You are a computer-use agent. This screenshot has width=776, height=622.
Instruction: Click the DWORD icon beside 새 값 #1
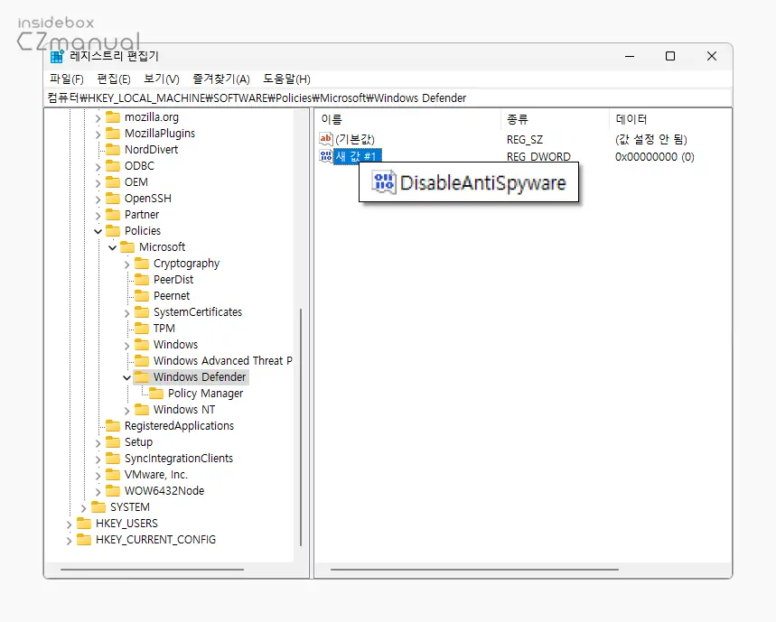325,156
